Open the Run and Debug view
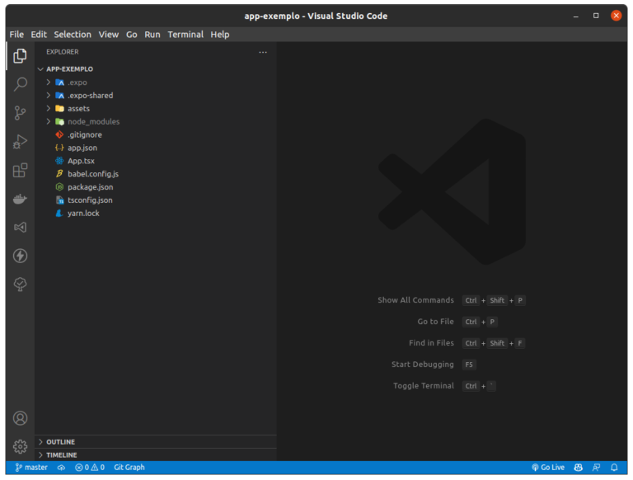This screenshot has width=633, height=480. (x=20, y=142)
